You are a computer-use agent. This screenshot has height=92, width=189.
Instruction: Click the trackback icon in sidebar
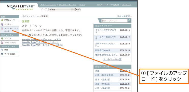click(2, 43)
